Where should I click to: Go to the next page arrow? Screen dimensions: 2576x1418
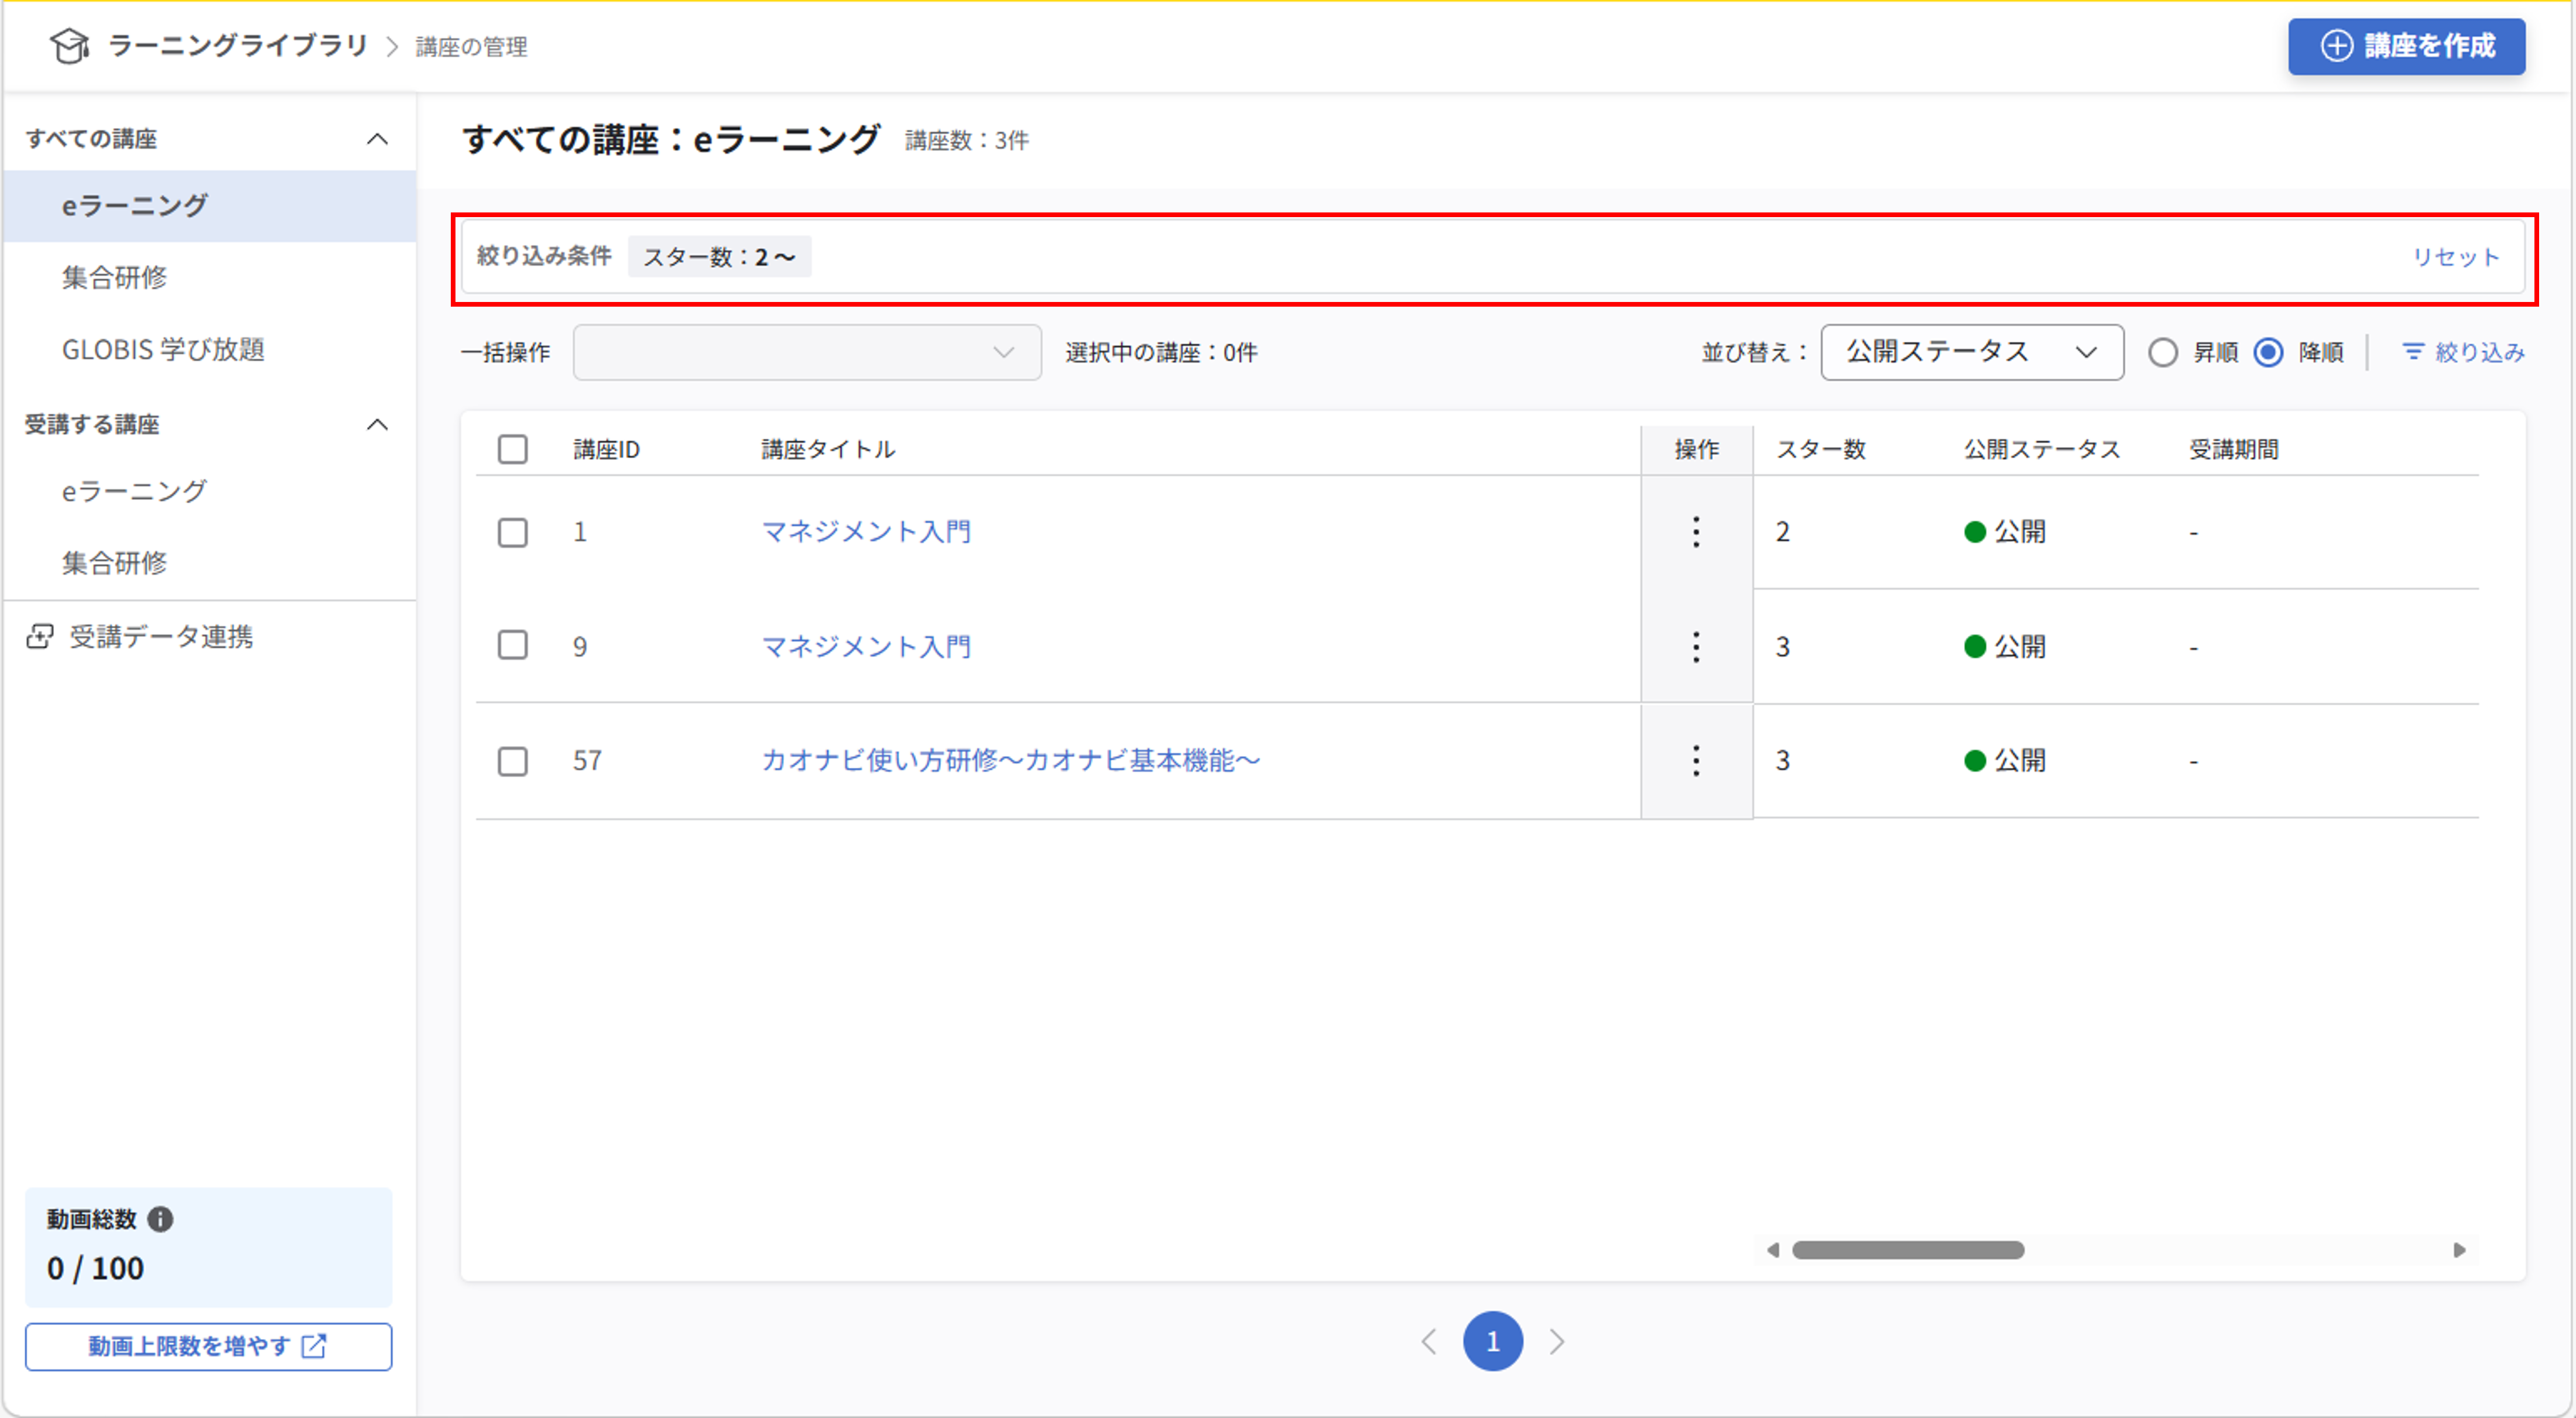[x=1557, y=1341]
